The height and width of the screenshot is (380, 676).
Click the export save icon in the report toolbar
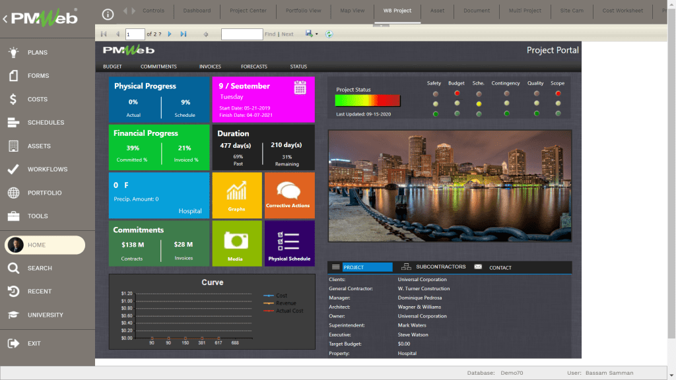click(x=308, y=34)
